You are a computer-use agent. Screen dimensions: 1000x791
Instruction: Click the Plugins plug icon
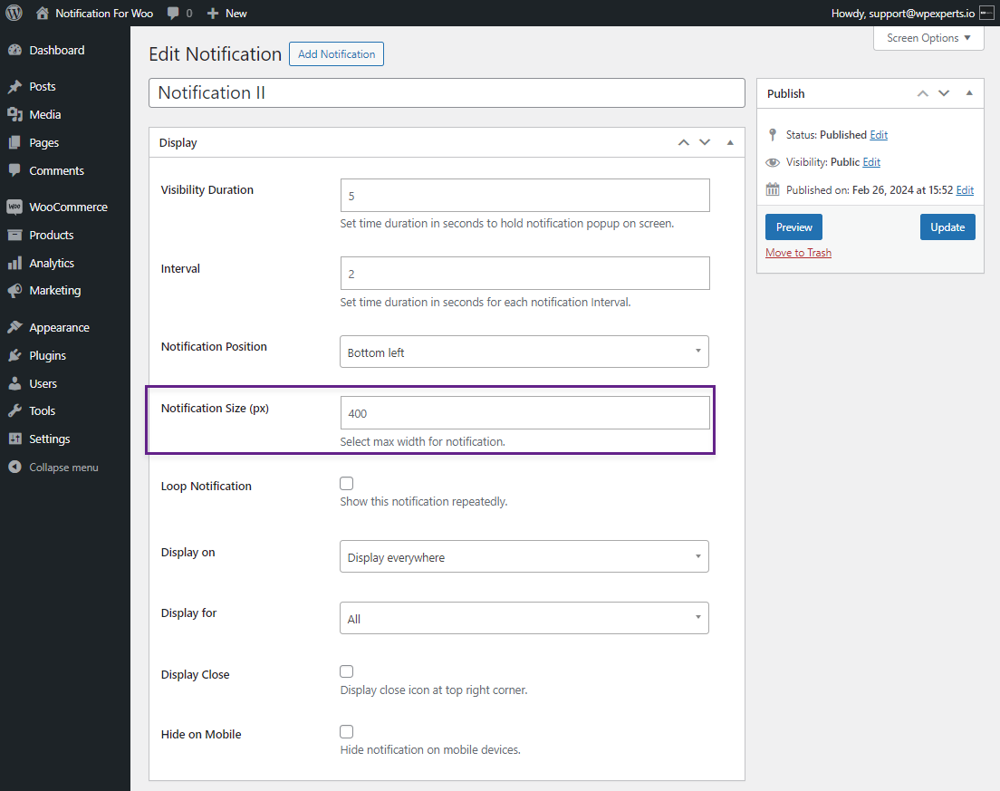(14, 355)
